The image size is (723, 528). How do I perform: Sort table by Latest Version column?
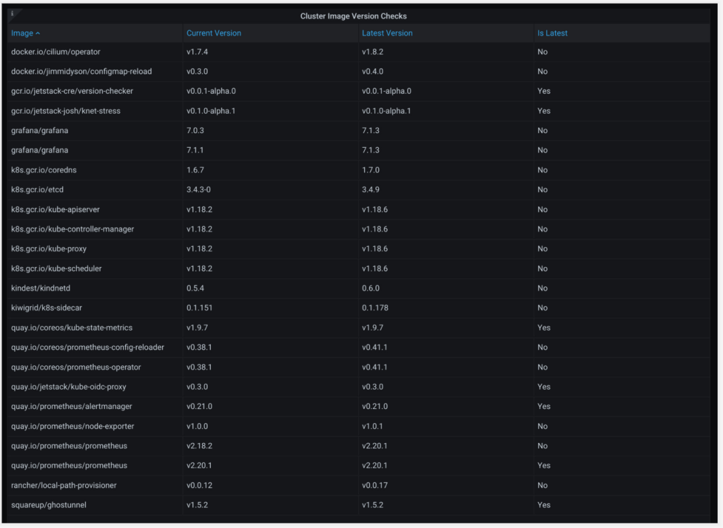point(387,33)
